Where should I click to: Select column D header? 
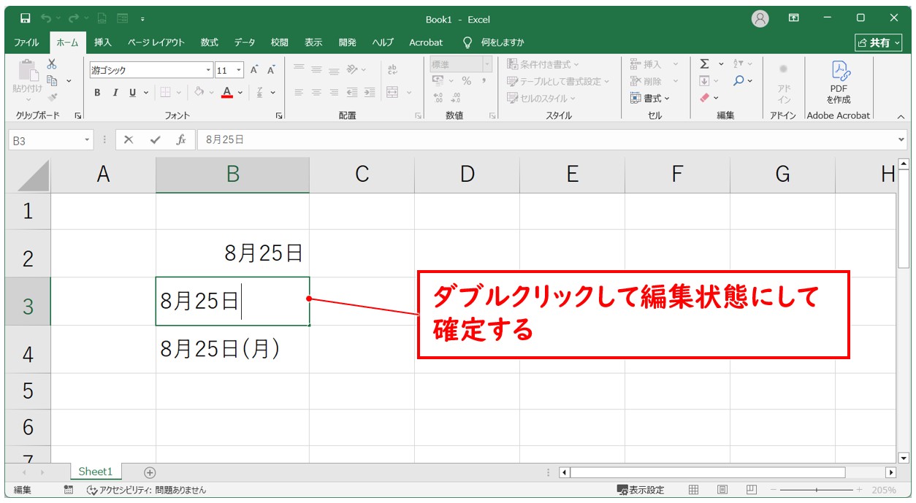tap(467, 174)
